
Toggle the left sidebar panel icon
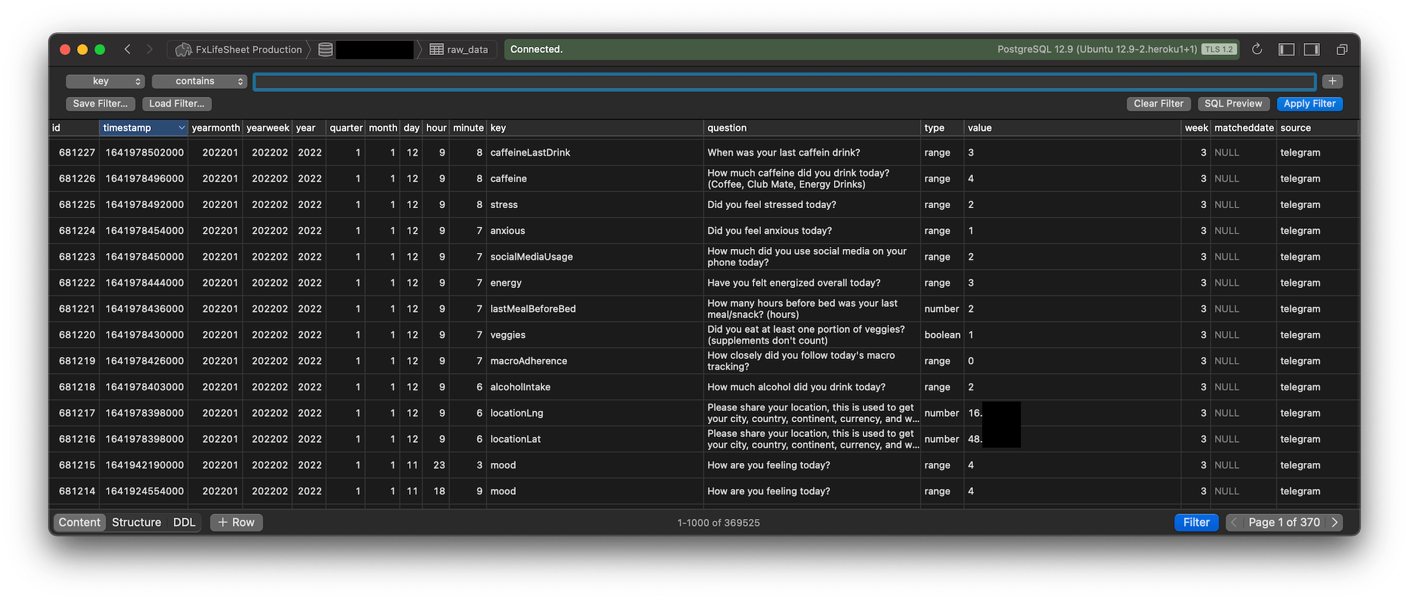(x=1286, y=49)
